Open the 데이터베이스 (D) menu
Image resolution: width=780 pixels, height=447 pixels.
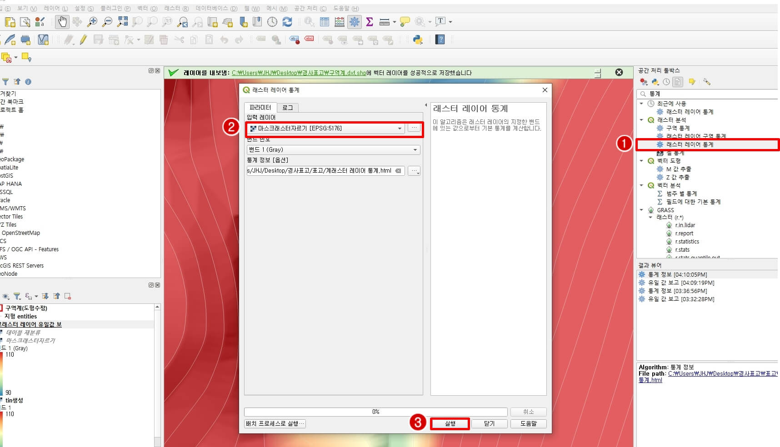(216, 8)
